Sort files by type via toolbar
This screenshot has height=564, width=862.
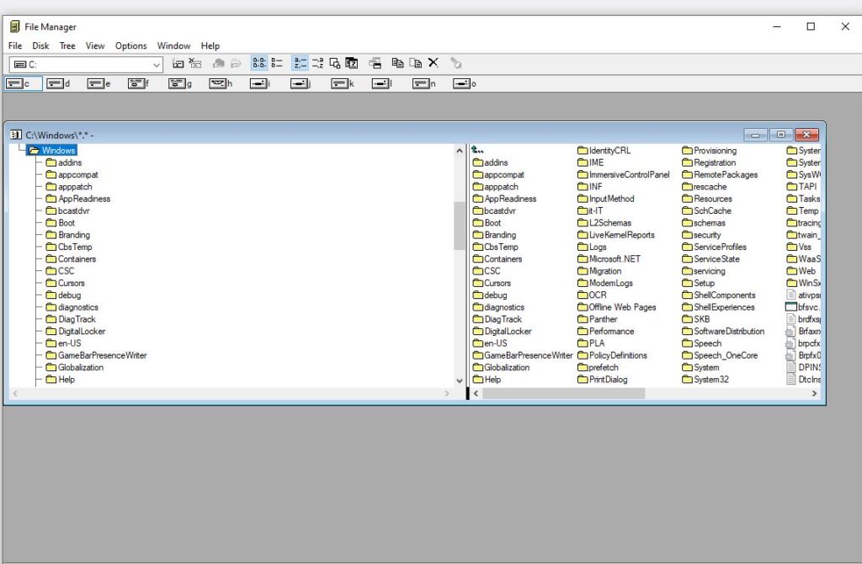pos(317,64)
